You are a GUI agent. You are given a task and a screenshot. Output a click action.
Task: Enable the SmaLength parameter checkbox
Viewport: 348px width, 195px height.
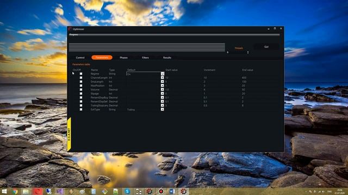coord(81,82)
